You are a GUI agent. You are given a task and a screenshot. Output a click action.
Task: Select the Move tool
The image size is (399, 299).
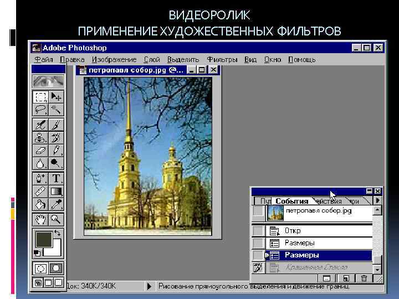tap(56, 97)
